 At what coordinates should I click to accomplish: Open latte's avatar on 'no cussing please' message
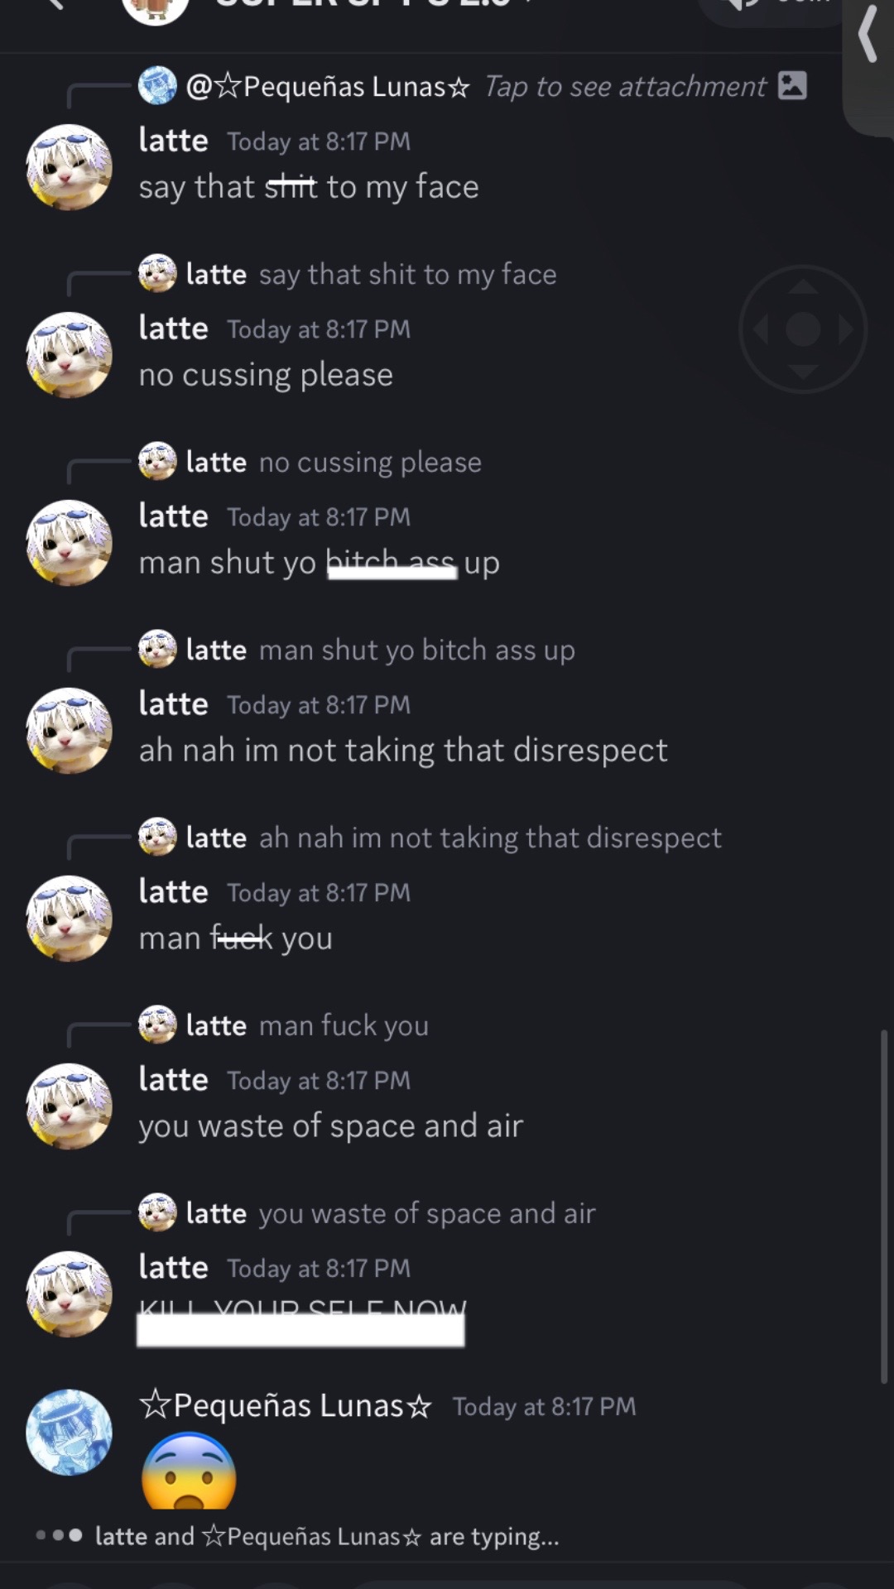(69, 354)
